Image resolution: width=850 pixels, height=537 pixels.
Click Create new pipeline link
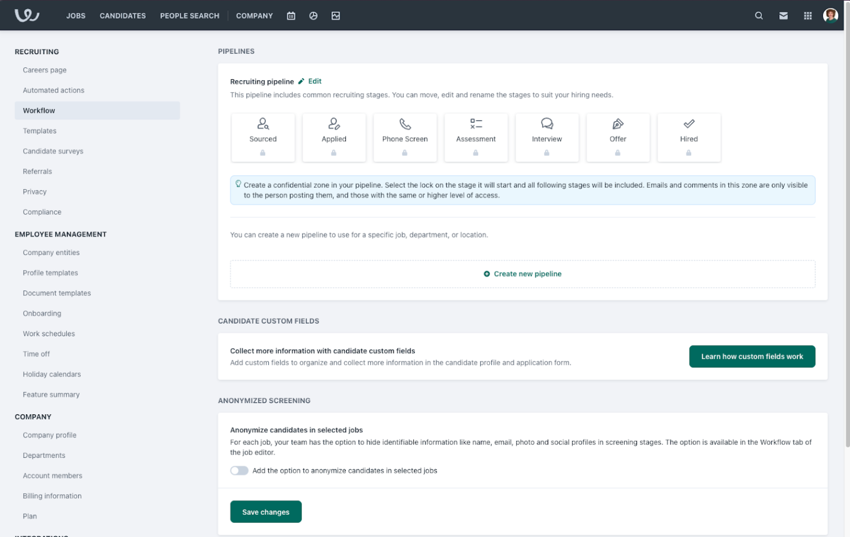pyautogui.click(x=522, y=274)
